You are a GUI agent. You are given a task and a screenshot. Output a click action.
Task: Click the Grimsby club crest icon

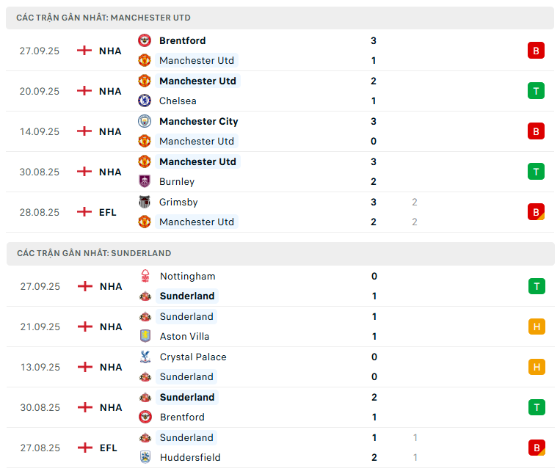pyautogui.click(x=145, y=202)
